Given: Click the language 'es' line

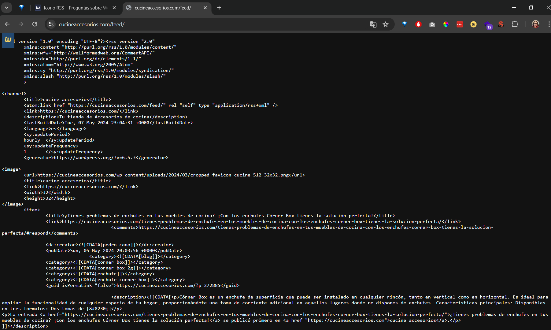Looking at the screenshot, I should point(55,128).
